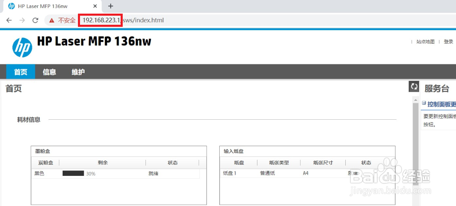Reload the page with the refresh icon

point(35,20)
